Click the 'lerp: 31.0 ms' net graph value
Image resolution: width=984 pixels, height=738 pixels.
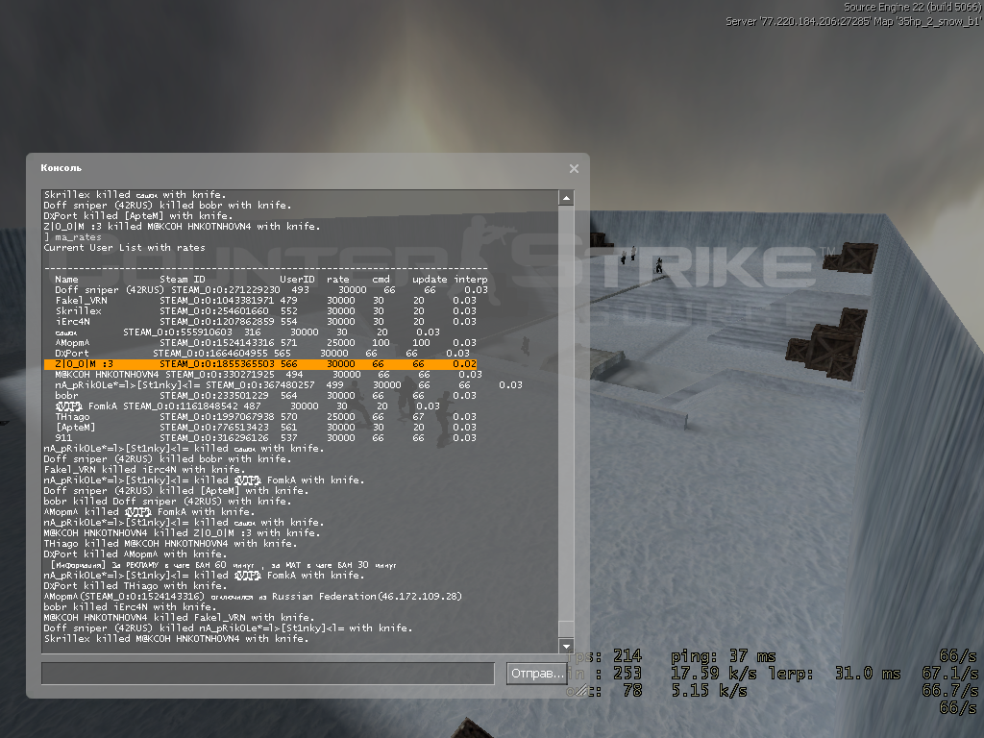[836, 674]
